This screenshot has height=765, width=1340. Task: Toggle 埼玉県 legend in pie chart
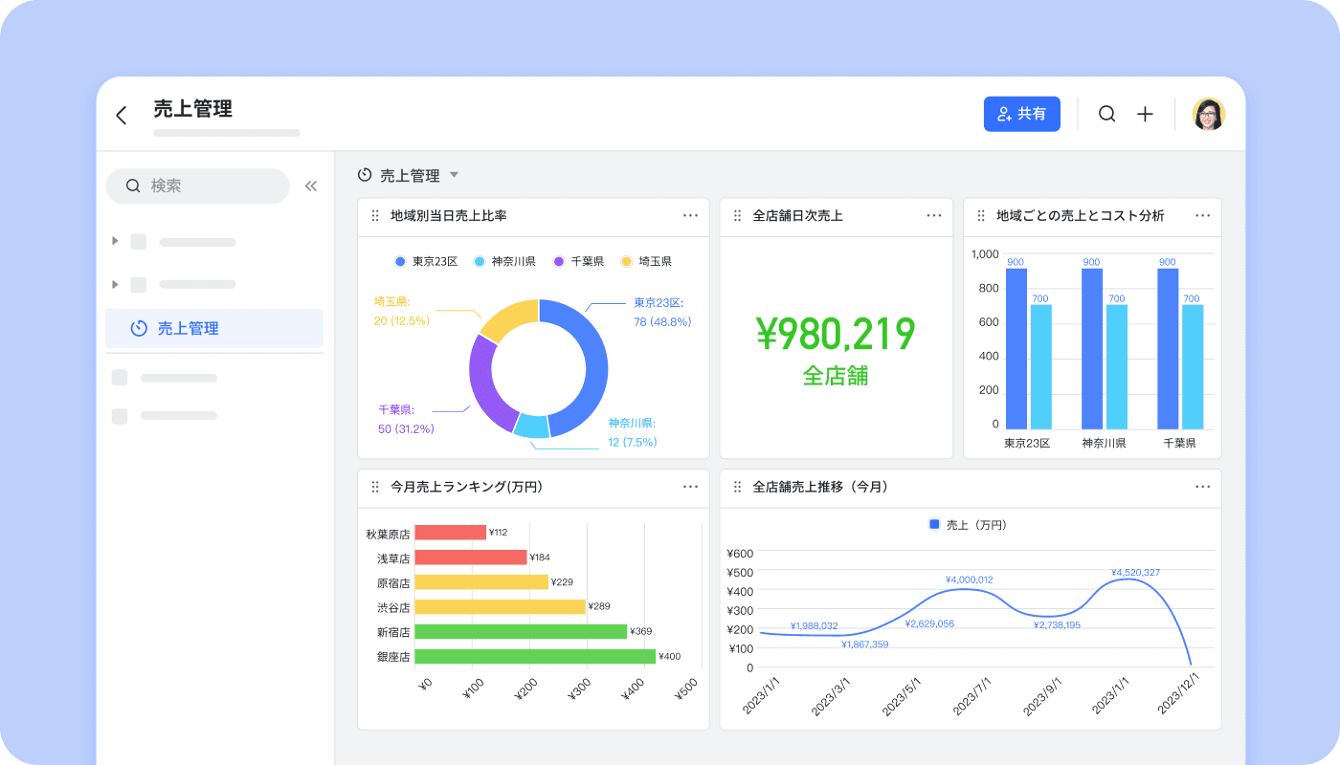click(647, 261)
